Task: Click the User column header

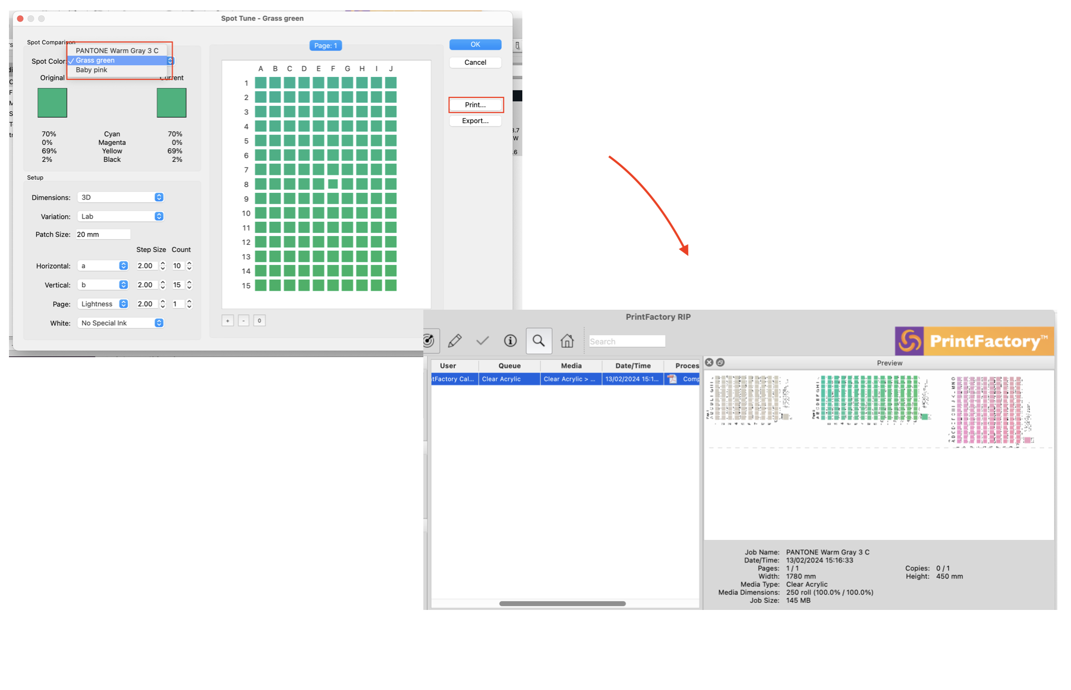Action: tap(454, 366)
